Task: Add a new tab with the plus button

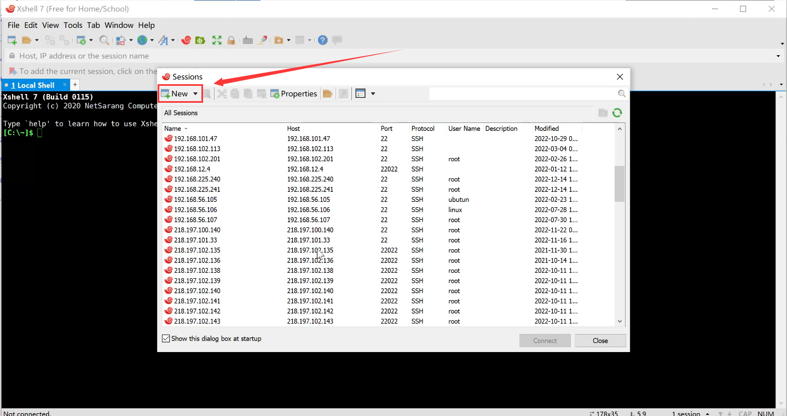Action: point(75,85)
